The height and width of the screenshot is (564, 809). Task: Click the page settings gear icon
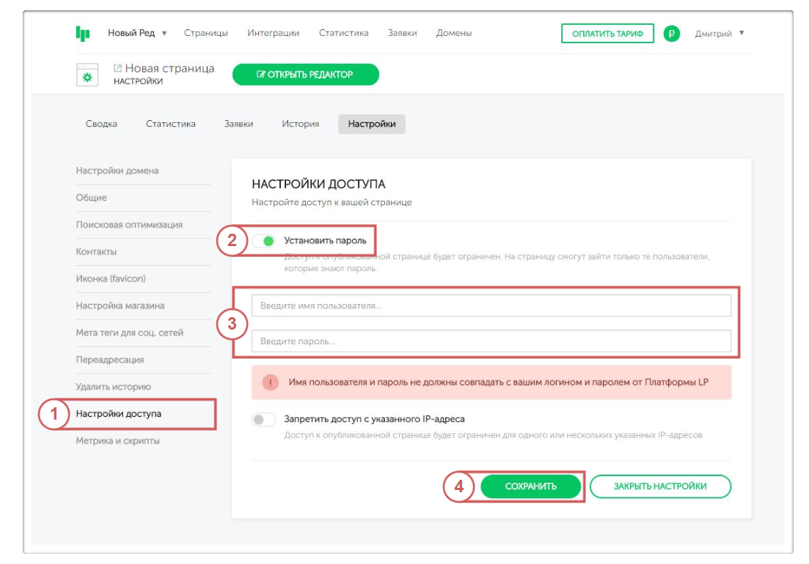point(87,75)
